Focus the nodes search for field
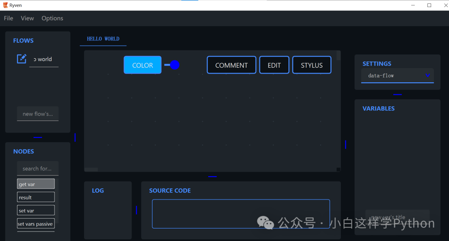The height and width of the screenshot is (241, 449). [x=38, y=169]
